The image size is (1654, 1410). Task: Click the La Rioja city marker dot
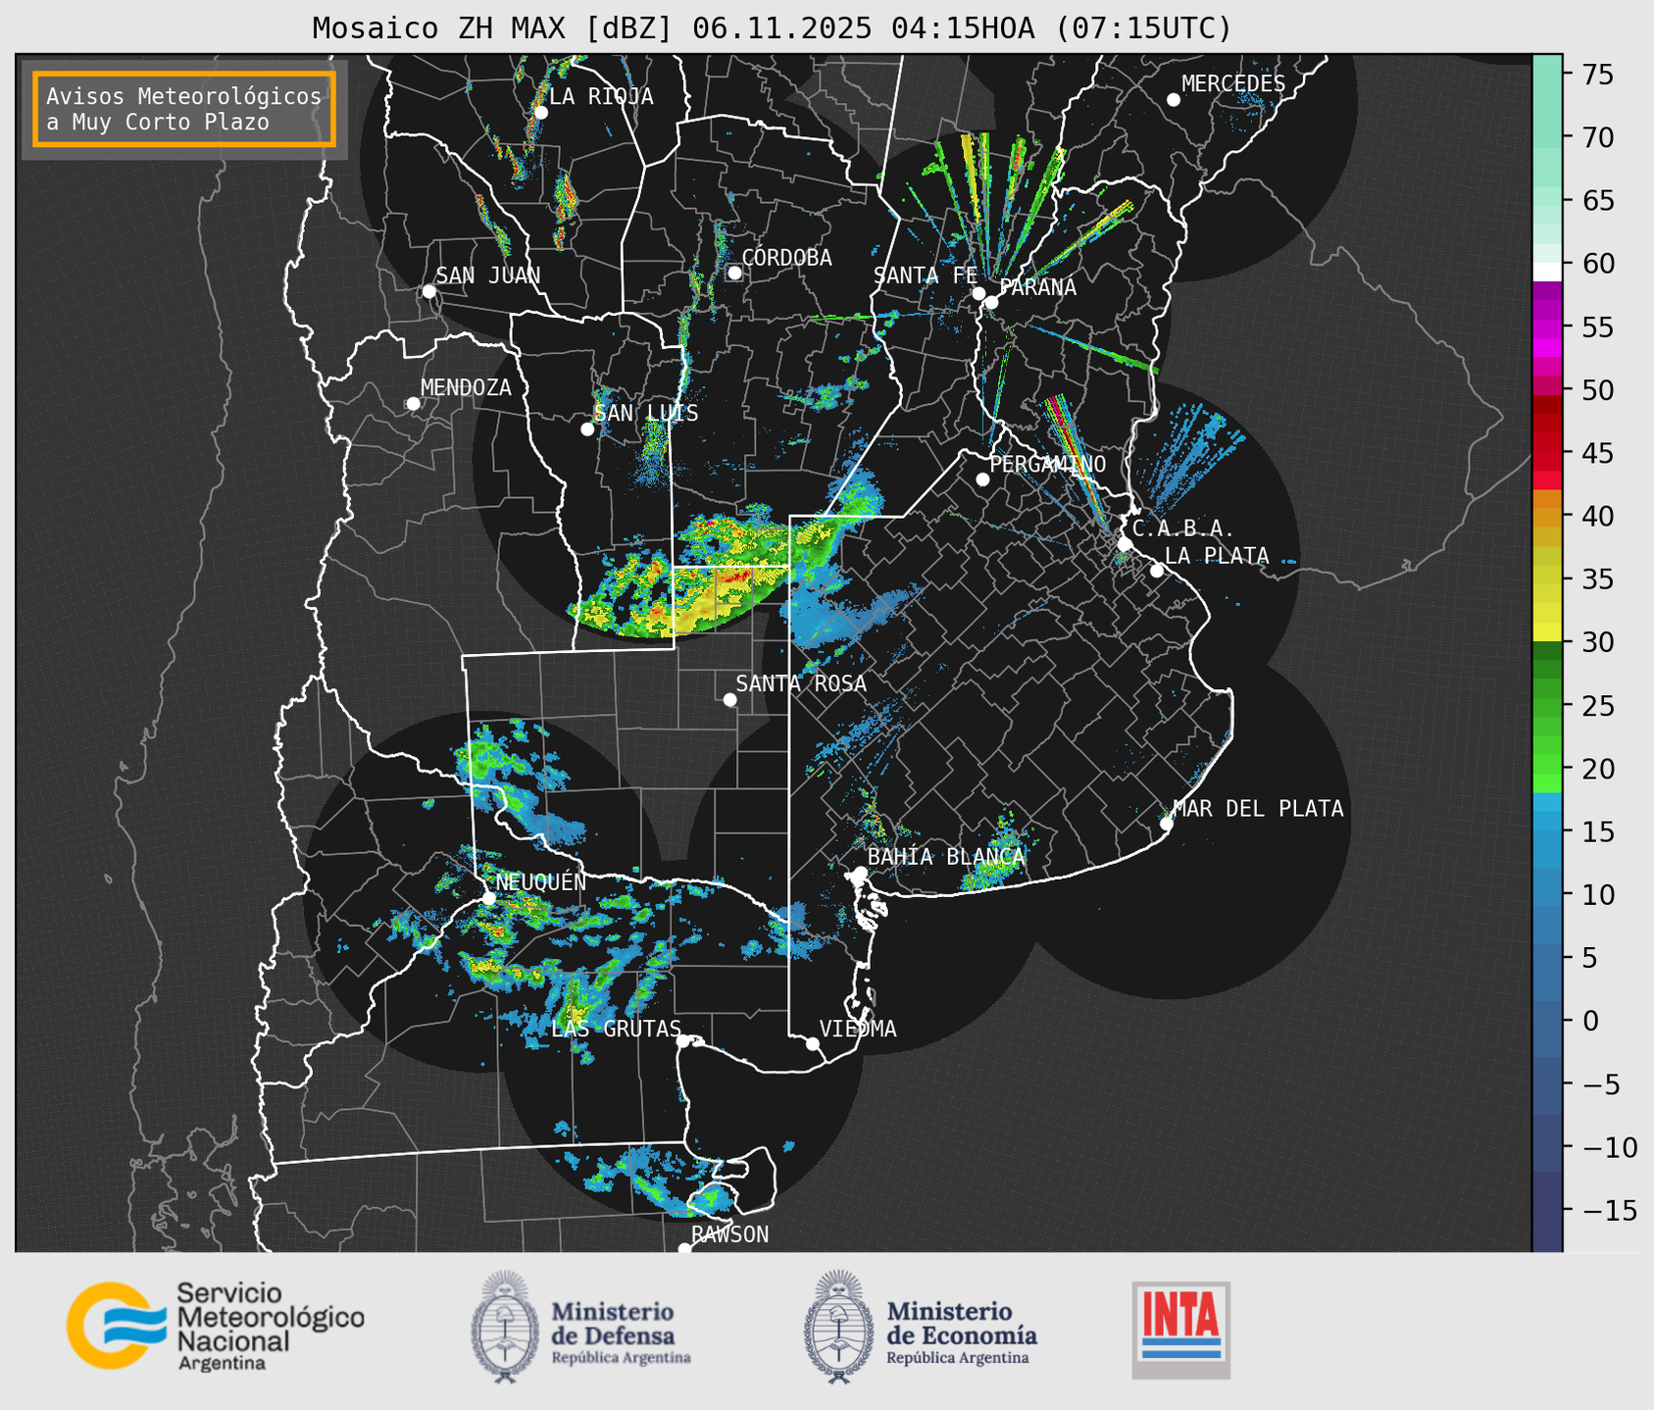540,113
